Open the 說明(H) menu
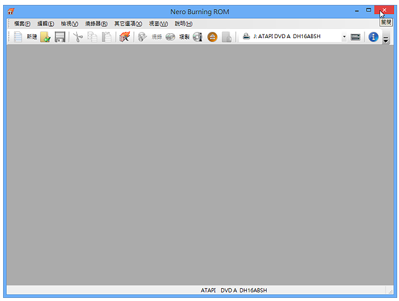This screenshot has width=399, height=301. pos(183,23)
